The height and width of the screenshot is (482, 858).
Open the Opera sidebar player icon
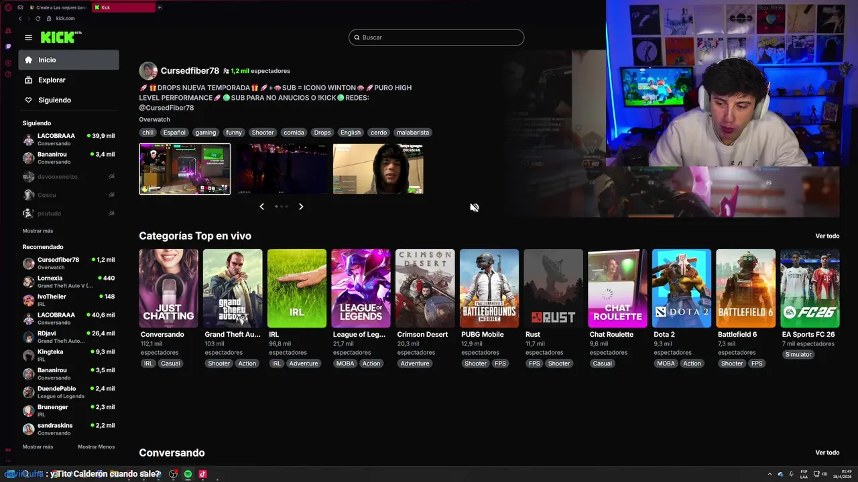[x=8, y=63]
